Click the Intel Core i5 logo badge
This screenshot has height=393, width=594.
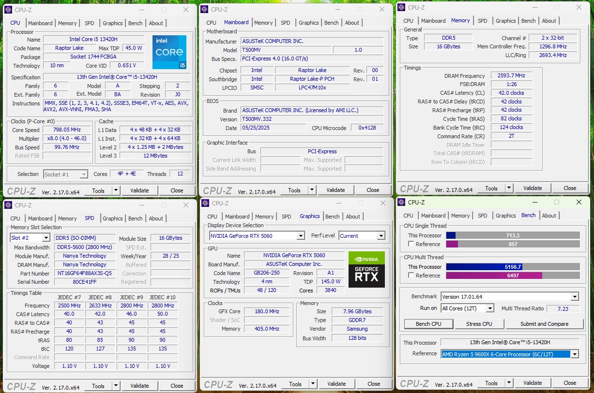coord(169,52)
